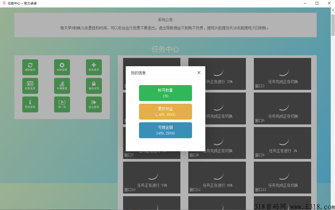The image size is (335, 210).
Task: Click the 修改密码 lock icon button
Action: pyautogui.click(x=94, y=86)
